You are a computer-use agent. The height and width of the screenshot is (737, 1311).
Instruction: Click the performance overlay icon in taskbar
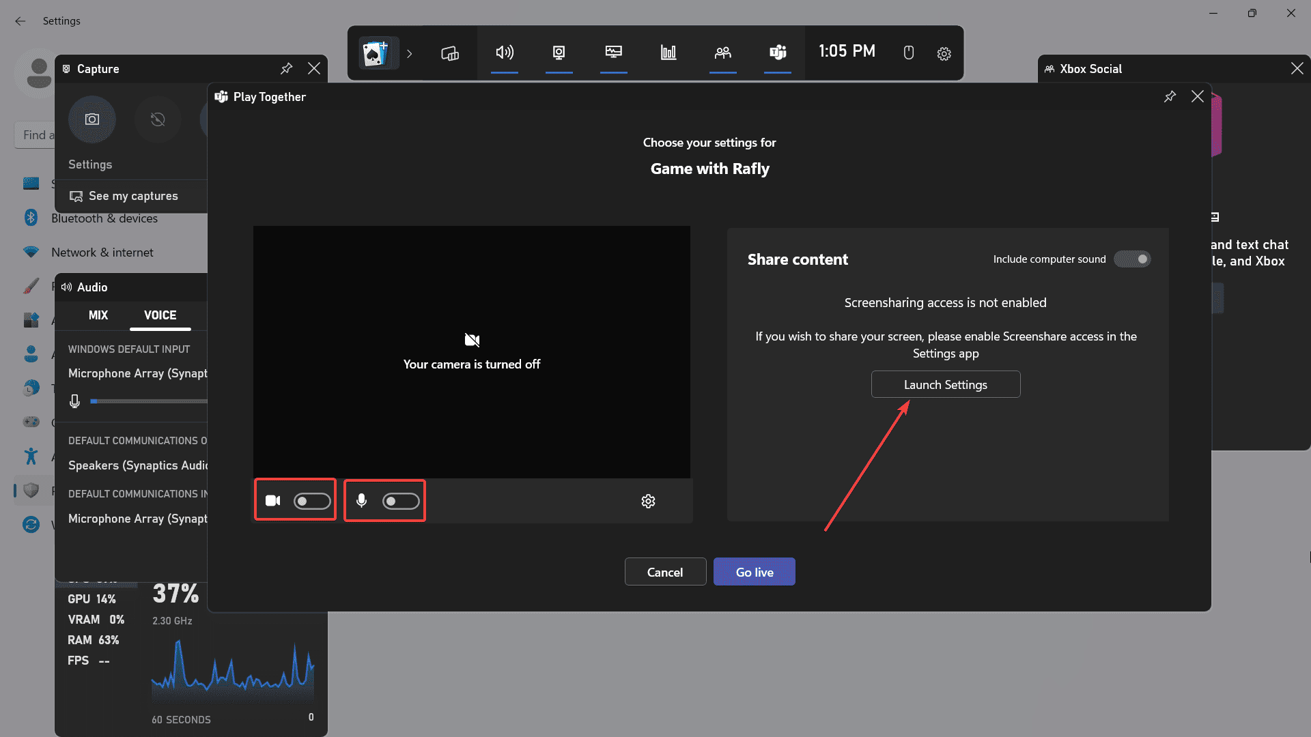coord(668,52)
